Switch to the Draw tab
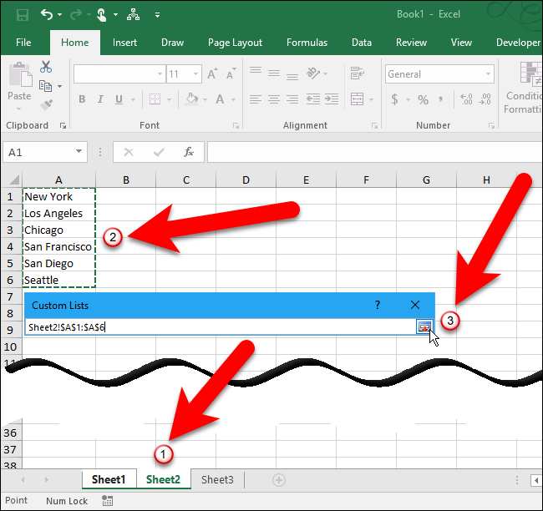The width and height of the screenshot is (543, 511). pyautogui.click(x=172, y=43)
